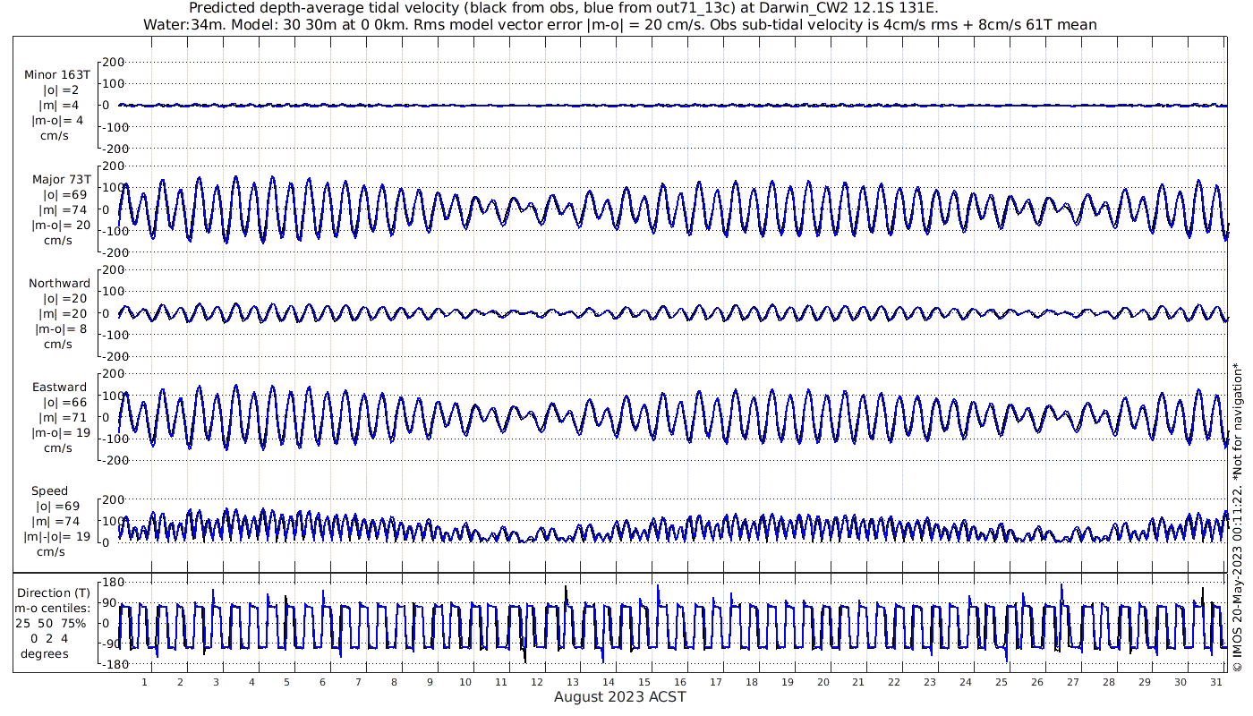The height and width of the screenshot is (716, 1253).
Task: Click the 'Water:34m. Model: 30 30m' subtitle line
Action: 619,24
